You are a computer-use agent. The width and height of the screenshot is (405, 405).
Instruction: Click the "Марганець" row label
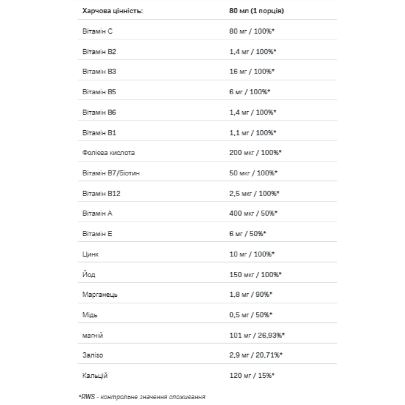click(100, 294)
